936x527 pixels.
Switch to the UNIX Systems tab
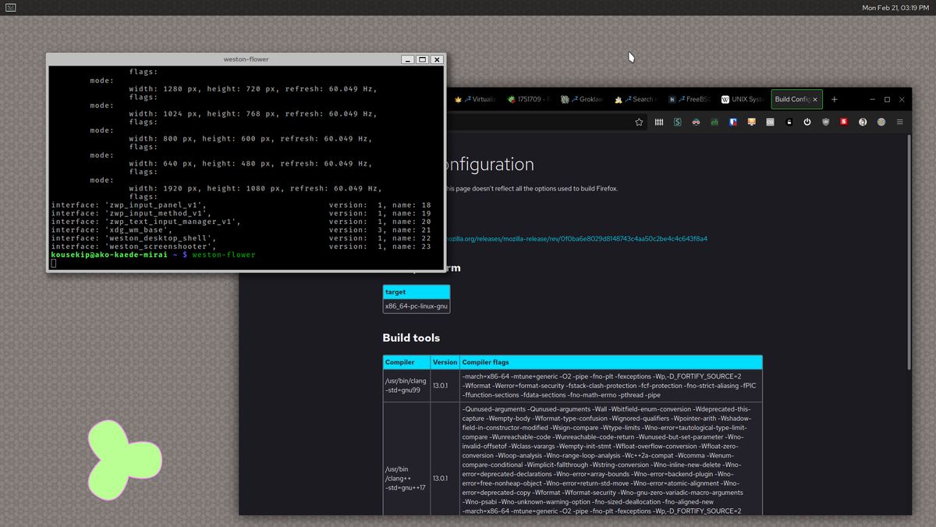click(741, 99)
